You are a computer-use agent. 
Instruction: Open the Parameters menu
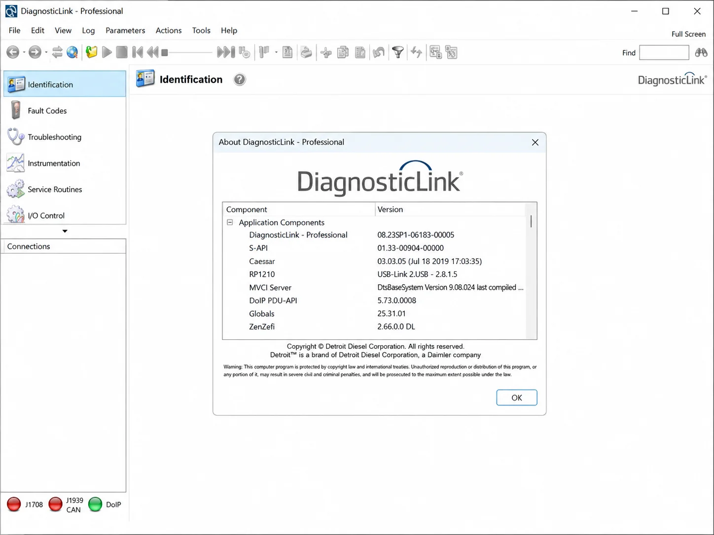coord(125,30)
